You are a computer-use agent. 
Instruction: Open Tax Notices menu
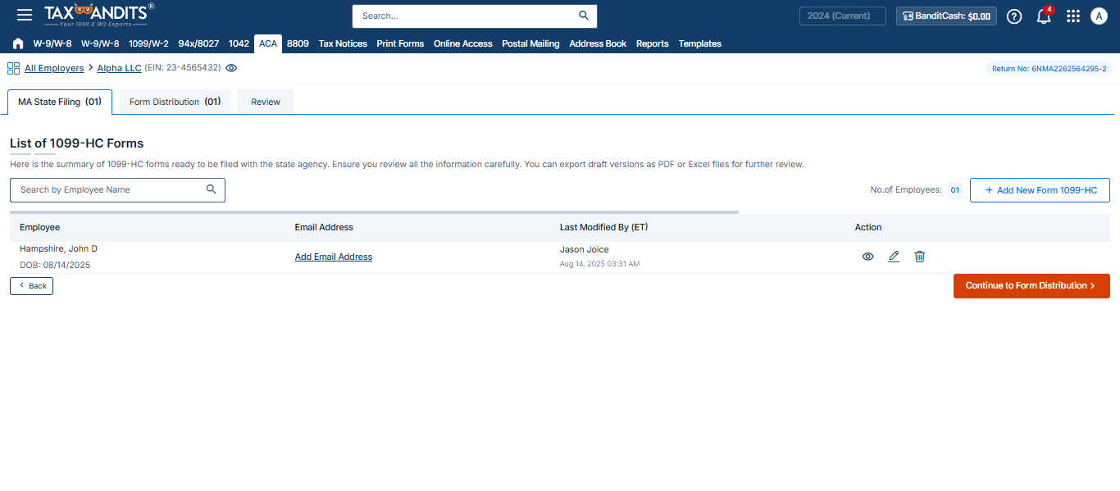point(343,43)
